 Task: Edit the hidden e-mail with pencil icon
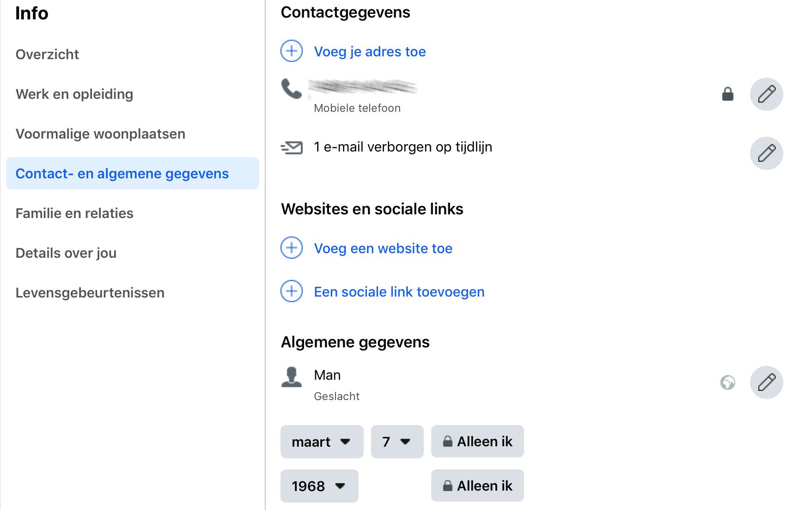click(766, 153)
